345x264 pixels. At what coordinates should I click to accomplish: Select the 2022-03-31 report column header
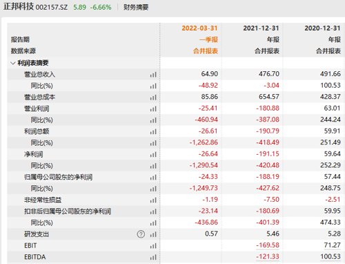[199, 28]
